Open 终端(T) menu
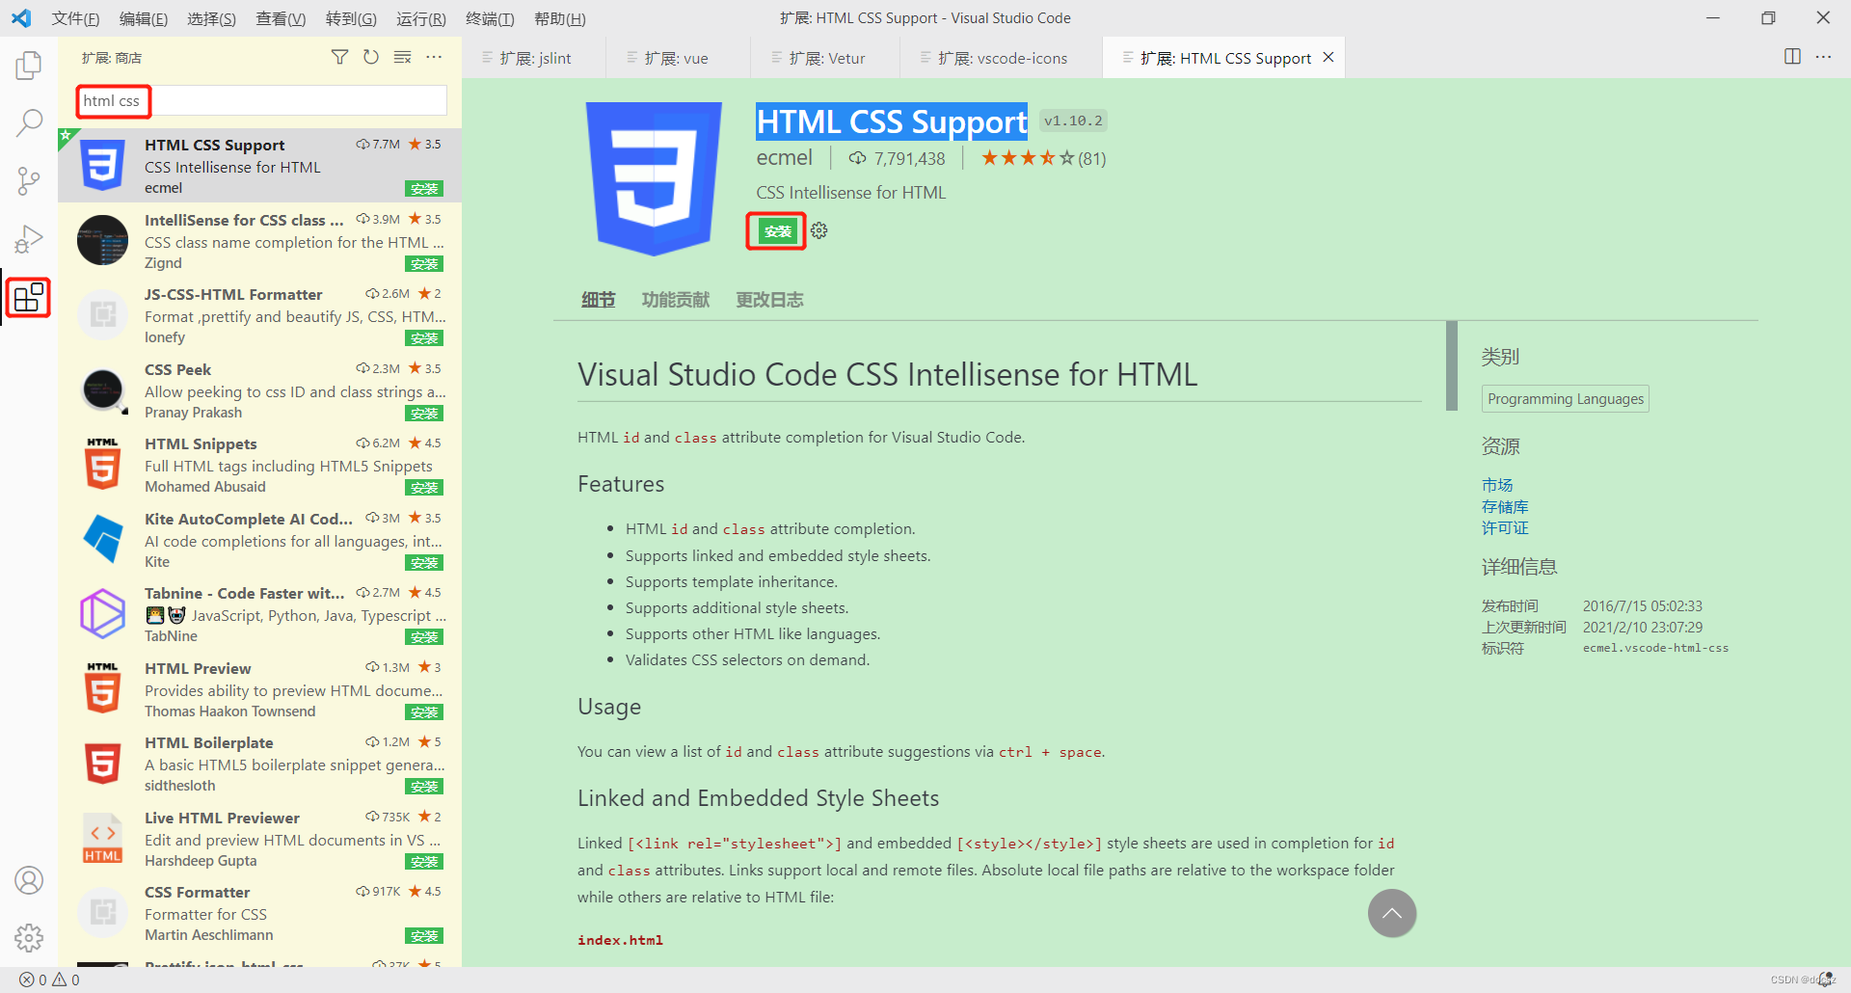 click(x=490, y=18)
